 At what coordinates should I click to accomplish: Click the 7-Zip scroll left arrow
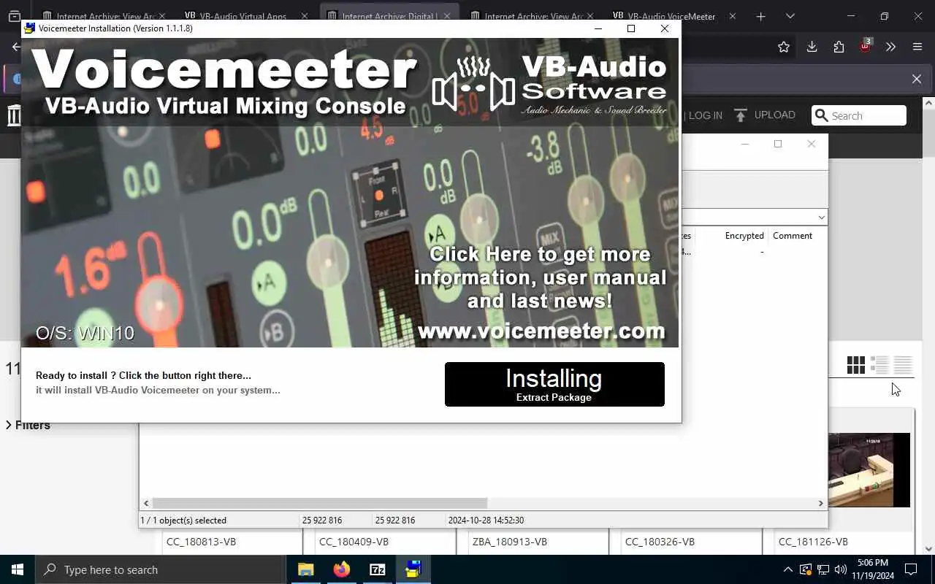pyautogui.click(x=146, y=503)
